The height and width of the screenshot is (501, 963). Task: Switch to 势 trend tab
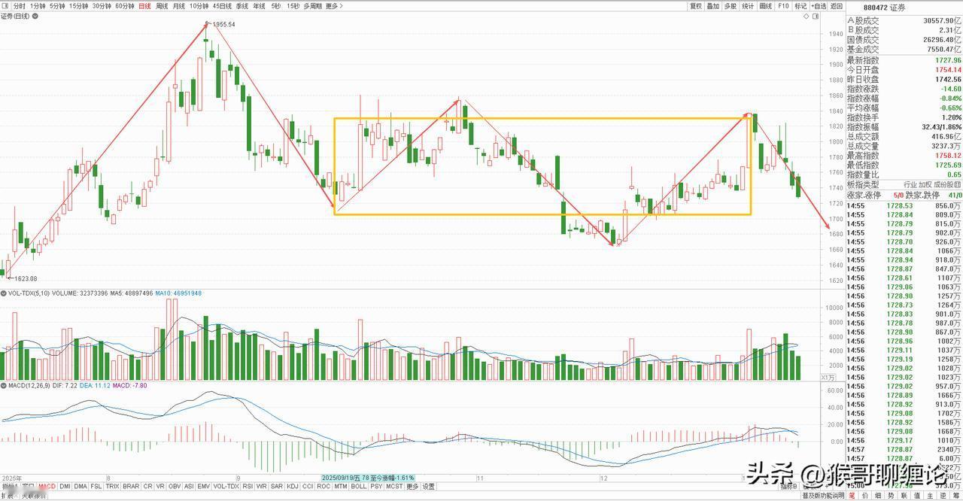[x=892, y=496]
